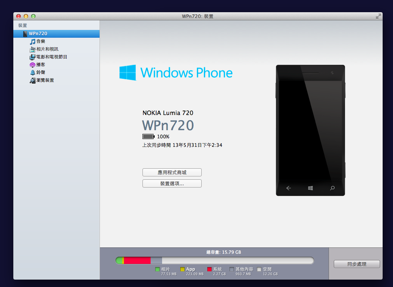Open 鈴聲 sidebar entry

pyautogui.click(x=41, y=72)
